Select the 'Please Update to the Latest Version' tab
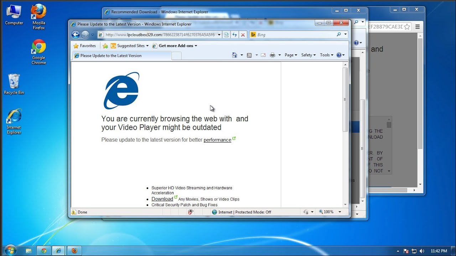This screenshot has width=456, height=256. coord(122,55)
